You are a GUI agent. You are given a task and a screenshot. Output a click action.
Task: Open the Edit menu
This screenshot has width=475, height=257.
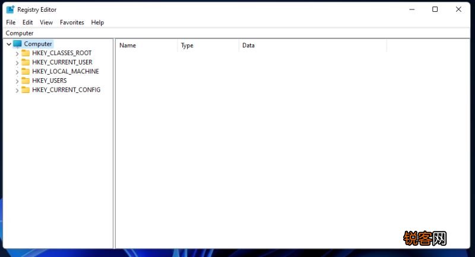tap(27, 23)
